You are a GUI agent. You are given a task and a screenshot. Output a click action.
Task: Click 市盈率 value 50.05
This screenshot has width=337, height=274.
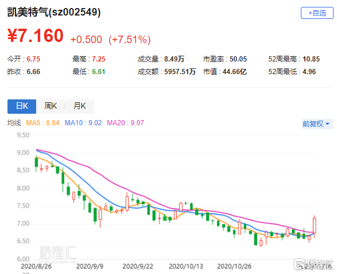238,59
